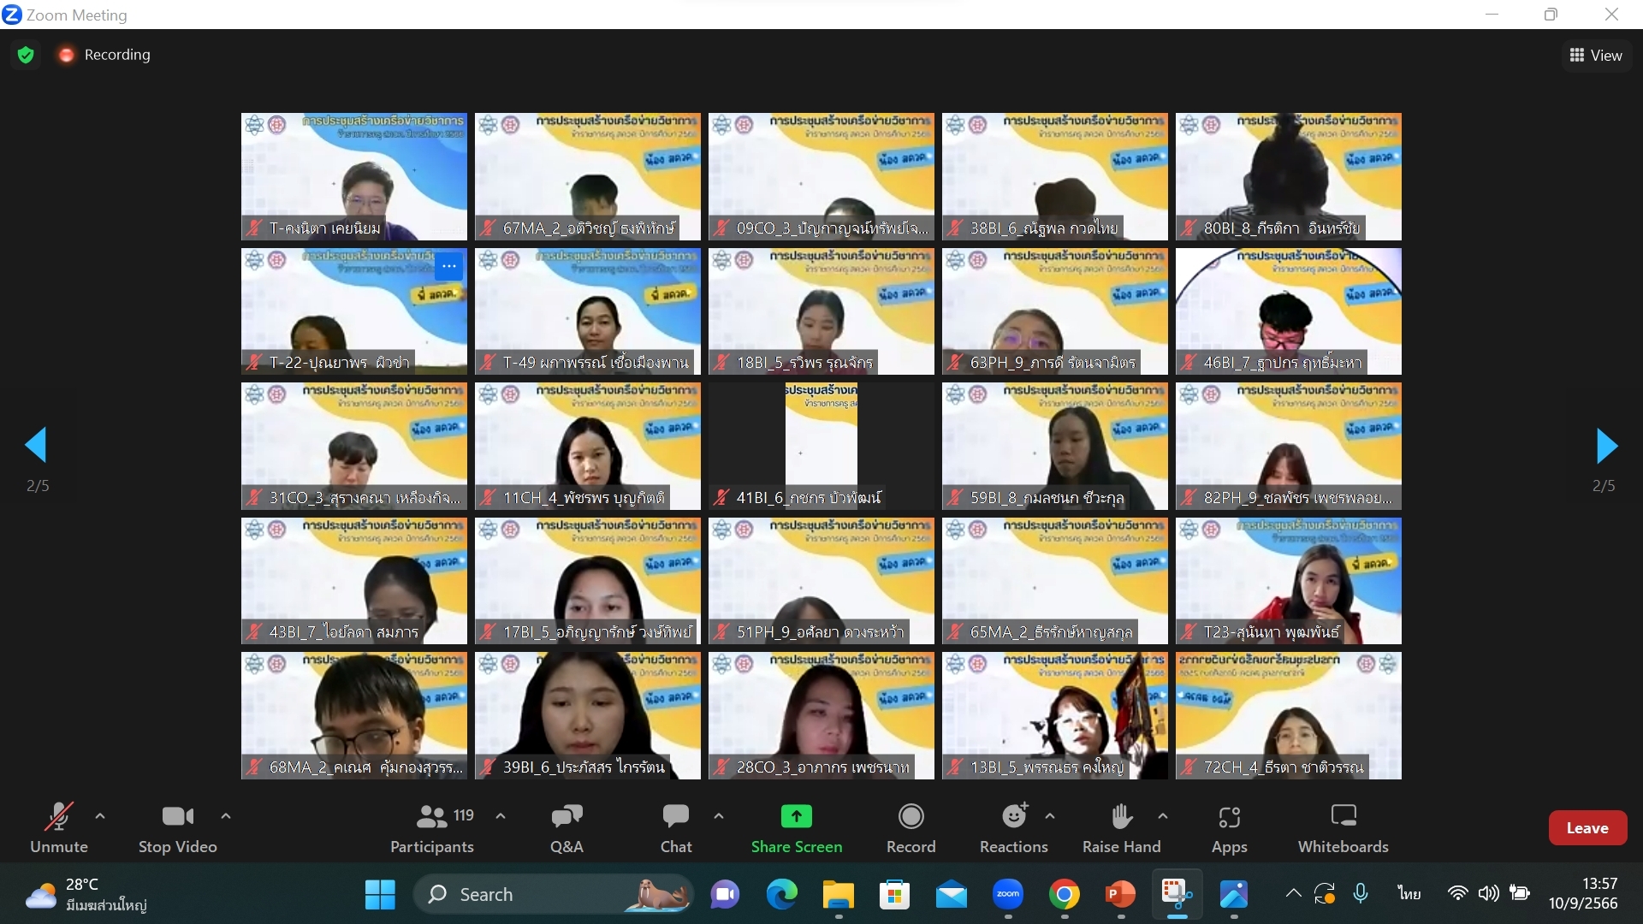Select video tile of 80BI_8 participant

click(1289, 176)
